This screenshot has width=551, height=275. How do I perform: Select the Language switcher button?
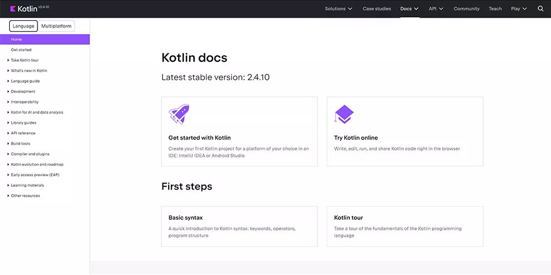click(24, 26)
